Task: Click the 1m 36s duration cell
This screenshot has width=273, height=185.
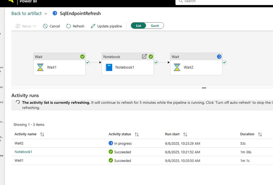Action: 246,152
